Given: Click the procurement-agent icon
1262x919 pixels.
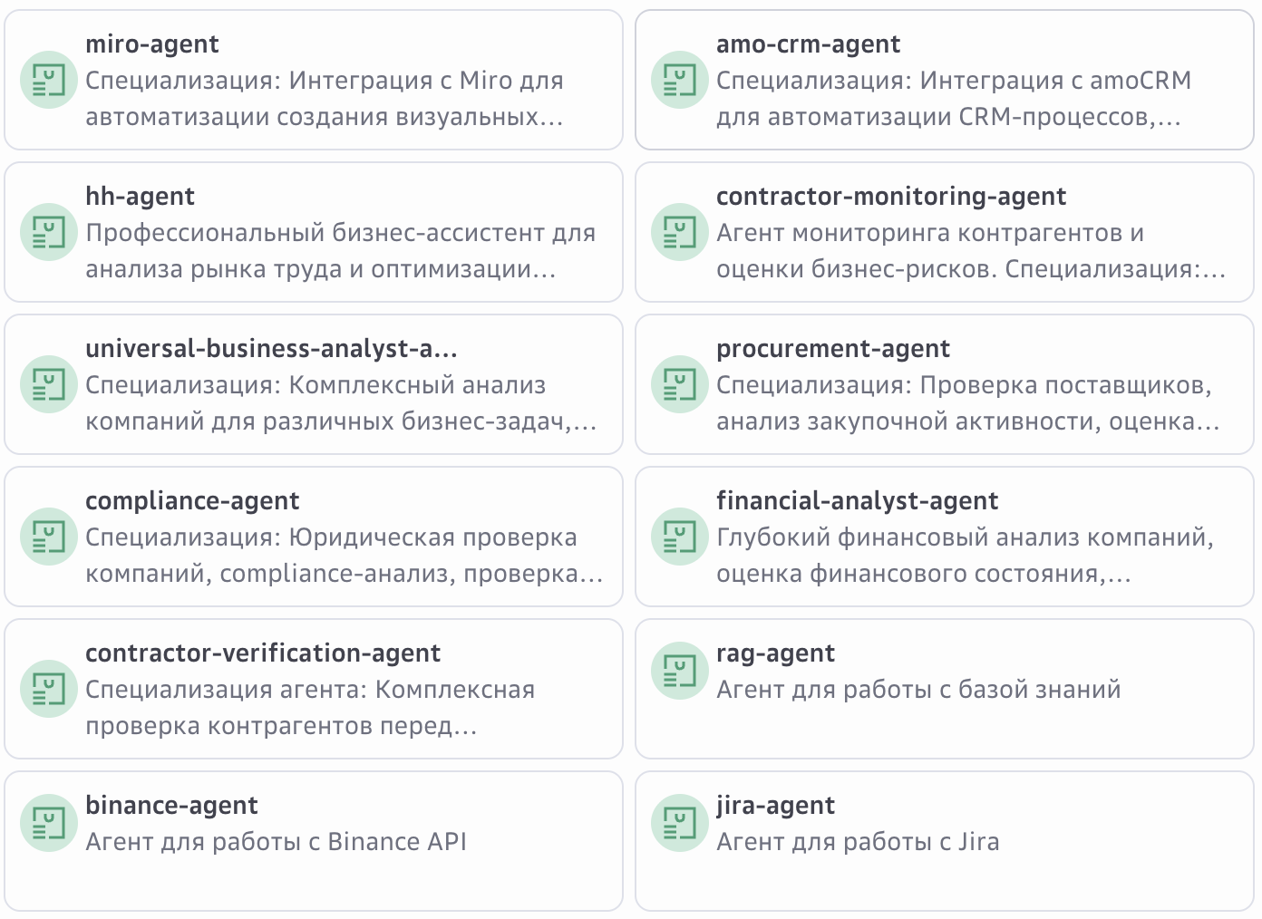Looking at the screenshot, I should pos(679,384).
